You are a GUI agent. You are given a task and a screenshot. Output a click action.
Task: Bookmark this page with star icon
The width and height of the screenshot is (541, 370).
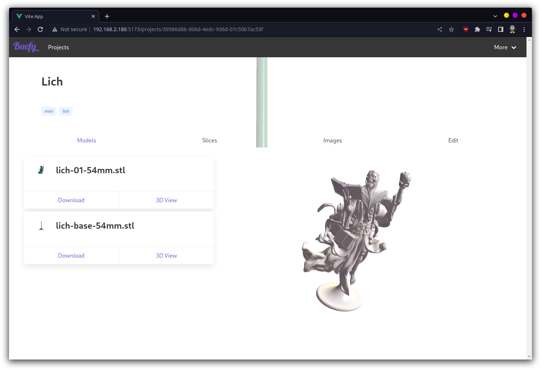click(451, 29)
